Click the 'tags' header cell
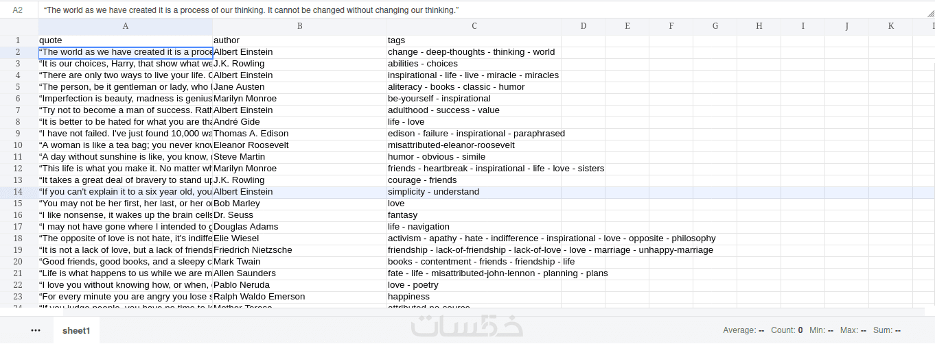Screen dimensions: 935x344 (x=474, y=40)
